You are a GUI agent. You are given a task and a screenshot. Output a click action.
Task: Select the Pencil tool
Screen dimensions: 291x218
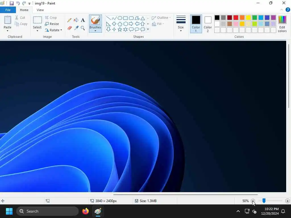click(69, 20)
